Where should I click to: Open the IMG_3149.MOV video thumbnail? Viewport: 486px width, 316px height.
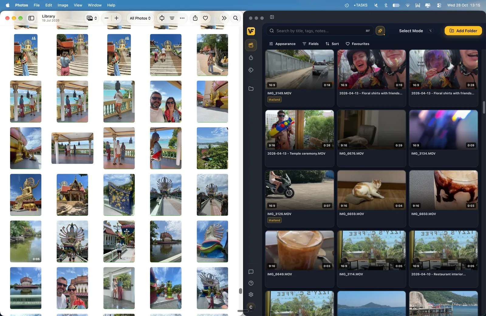pos(299,69)
